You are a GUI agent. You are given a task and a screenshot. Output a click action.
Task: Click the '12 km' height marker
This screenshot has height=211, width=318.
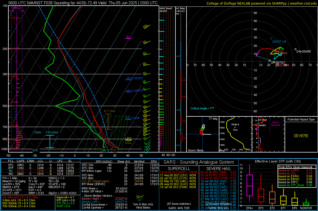[x=16, y=49]
